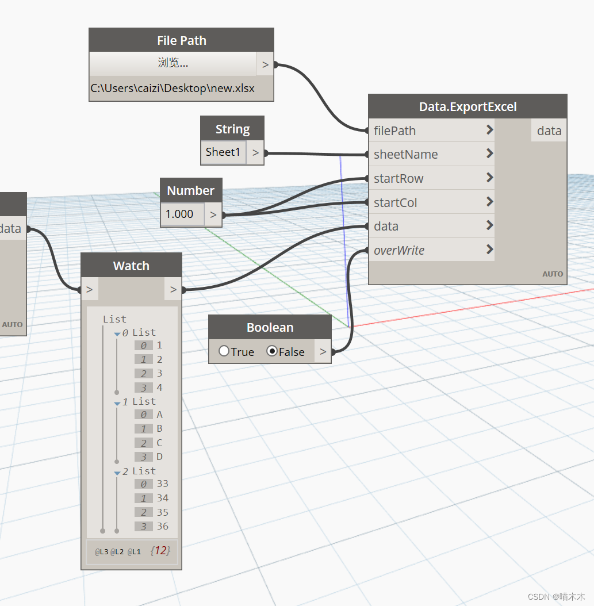
Task: Select item value A in Watch list
Action: (160, 415)
